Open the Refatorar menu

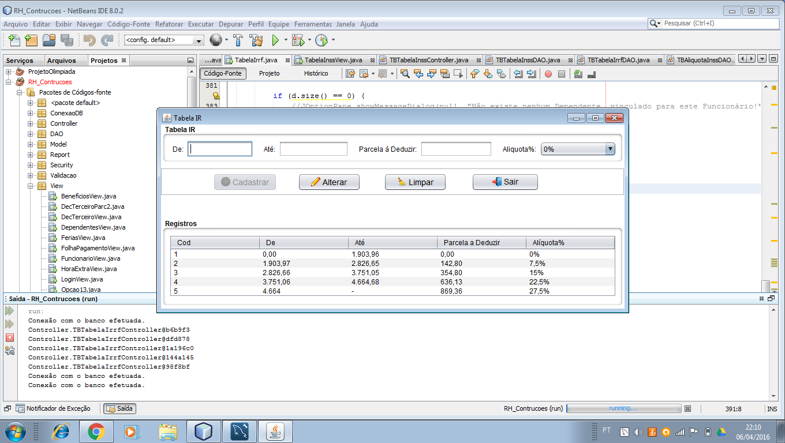[x=169, y=24]
